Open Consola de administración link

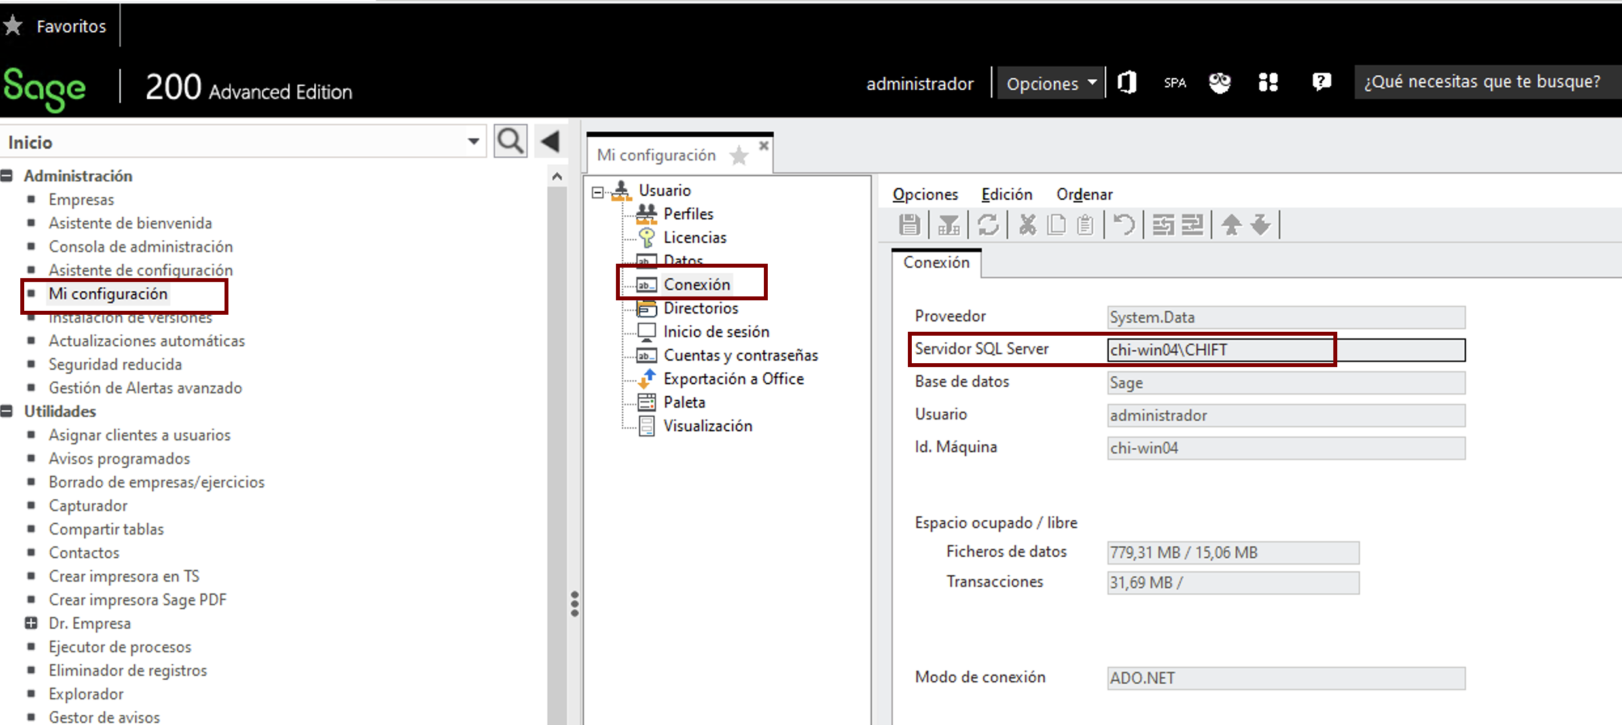coord(141,247)
